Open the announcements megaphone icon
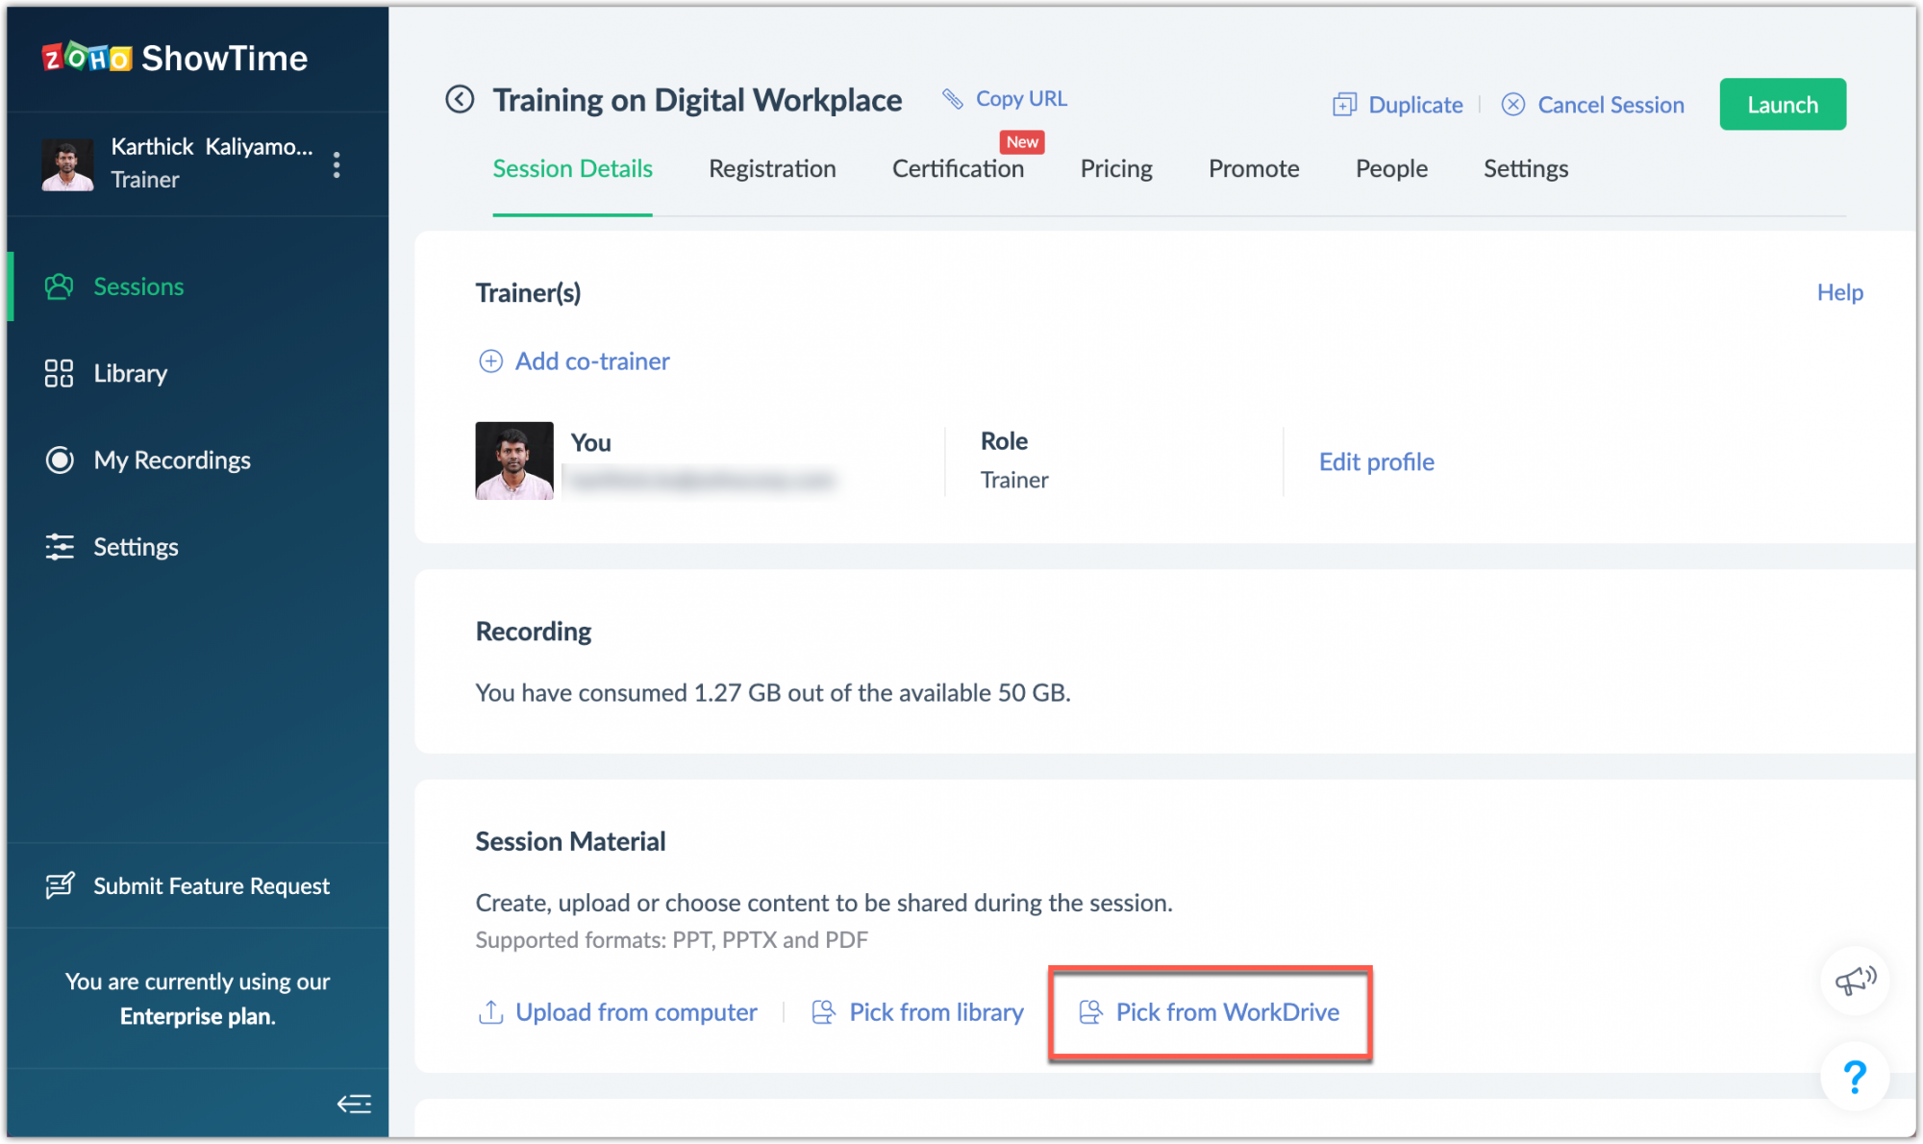This screenshot has height=1144, width=1923. (x=1854, y=981)
